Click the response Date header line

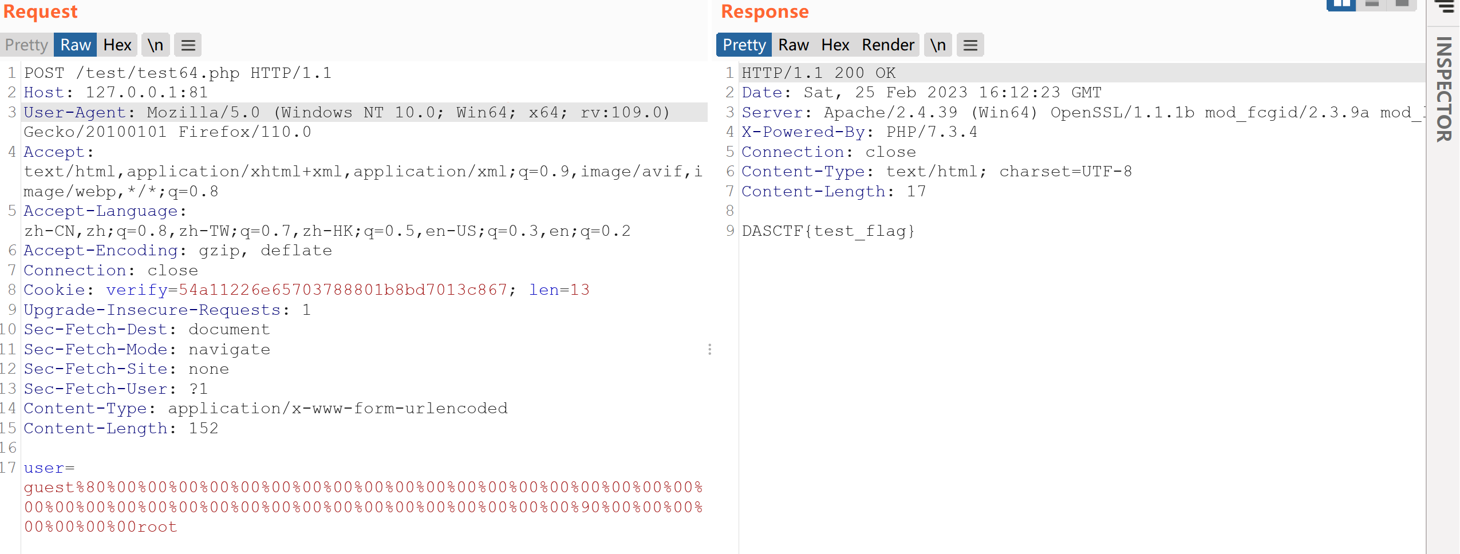922,93
